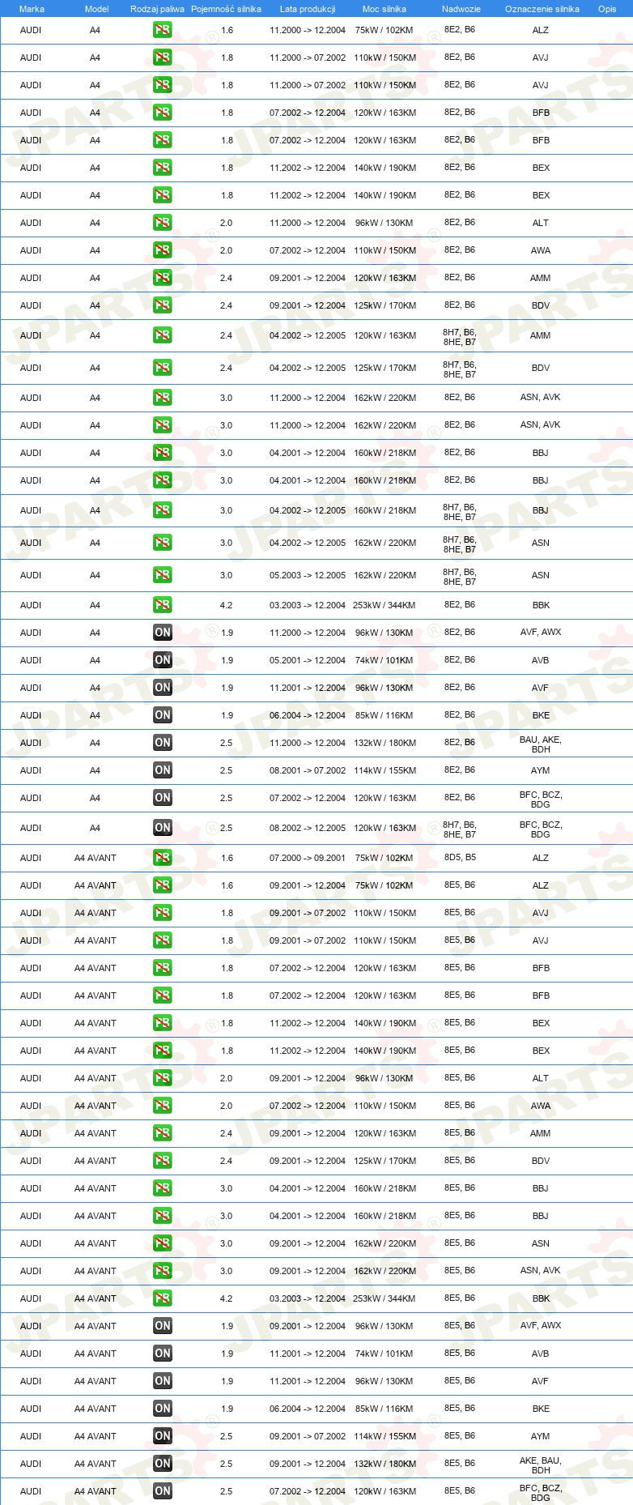Click the 'AKE, BAU, BDH' engine code cell

(x=541, y=1465)
